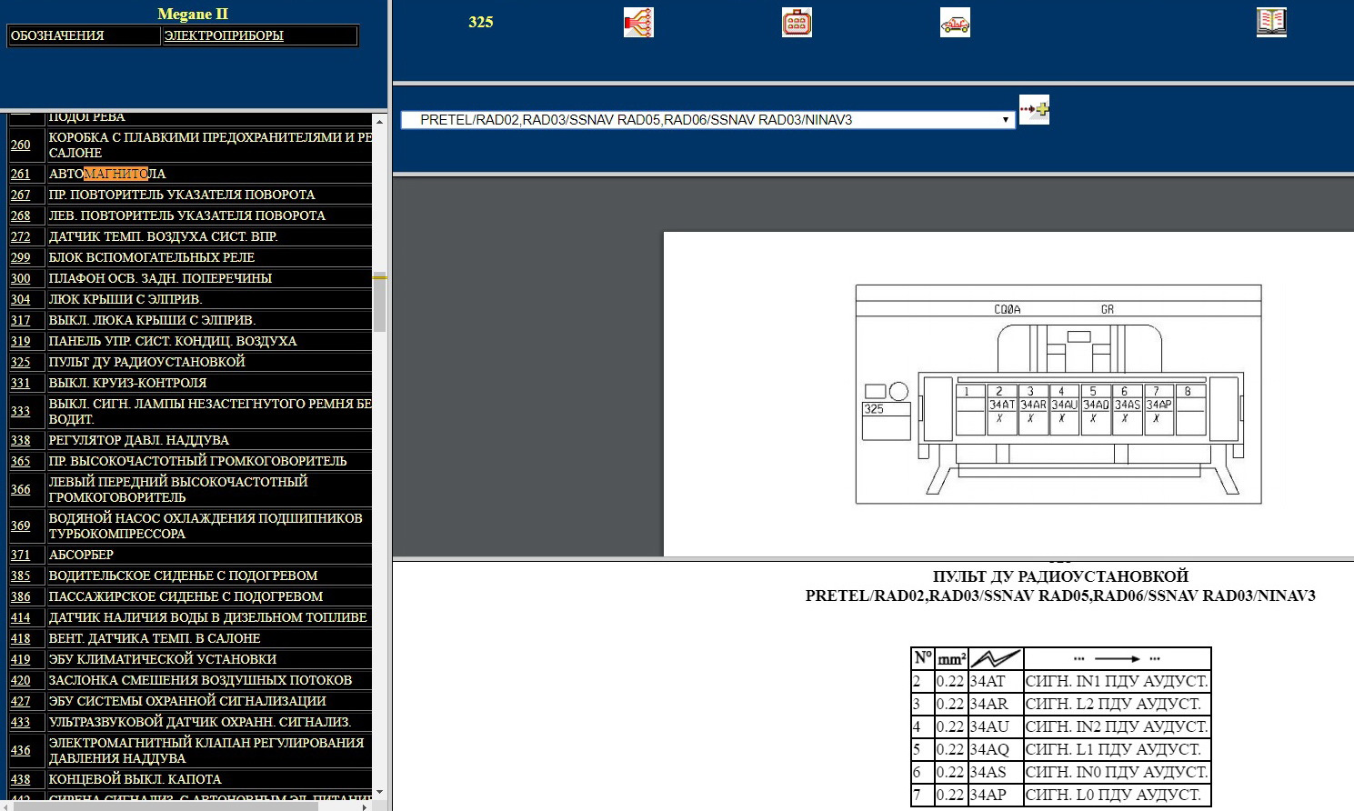The width and height of the screenshot is (1354, 811).
Task: Click the list scrollbar down arrow
Action: (x=379, y=793)
